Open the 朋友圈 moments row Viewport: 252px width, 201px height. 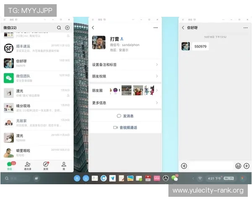click(125, 90)
